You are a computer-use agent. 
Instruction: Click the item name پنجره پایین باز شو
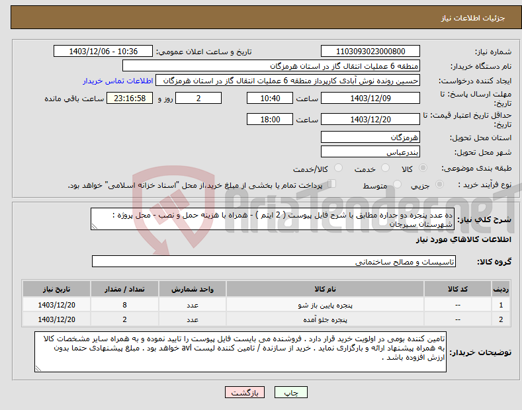[x=326, y=305]
